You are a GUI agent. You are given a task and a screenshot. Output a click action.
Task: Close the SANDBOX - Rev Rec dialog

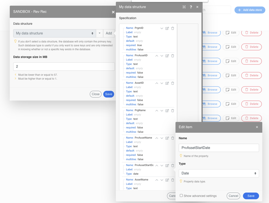point(113,12)
